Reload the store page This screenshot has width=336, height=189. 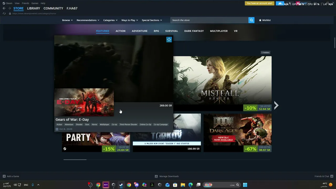coord(4,13)
